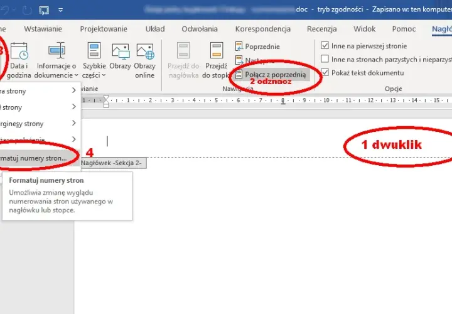Click presentation mode icon in quick access toolbar
The height and width of the screenshot is (314, 452).
click(x=44, y=10)
